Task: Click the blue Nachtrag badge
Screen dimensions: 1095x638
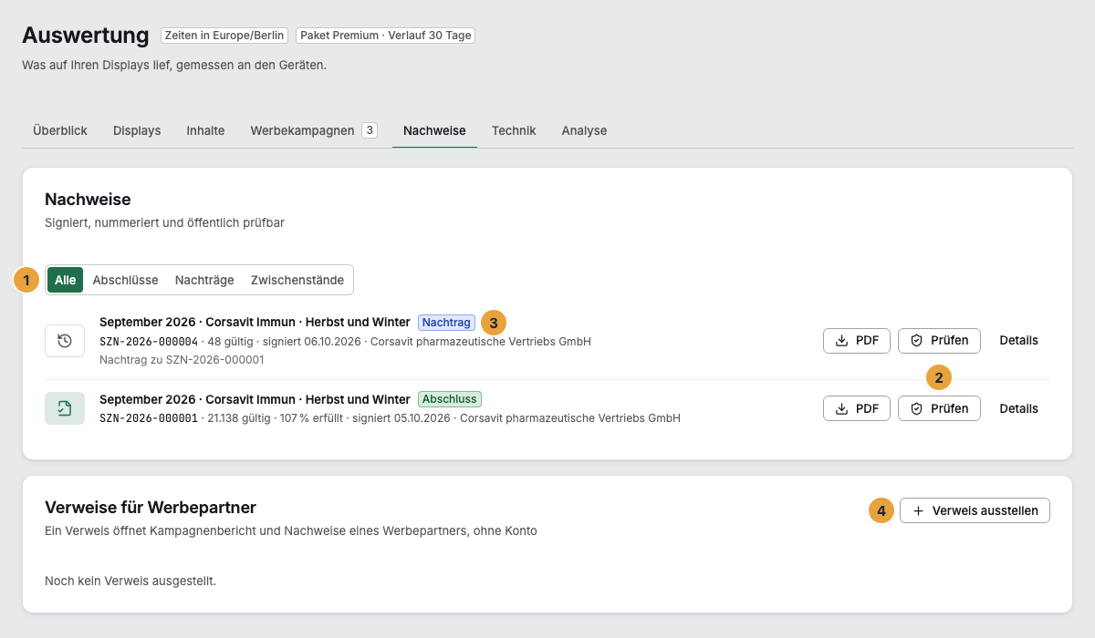Action: (x=446, y=323)
